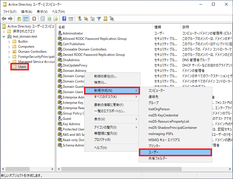Expand the Computers tree node

pos(9,47)
